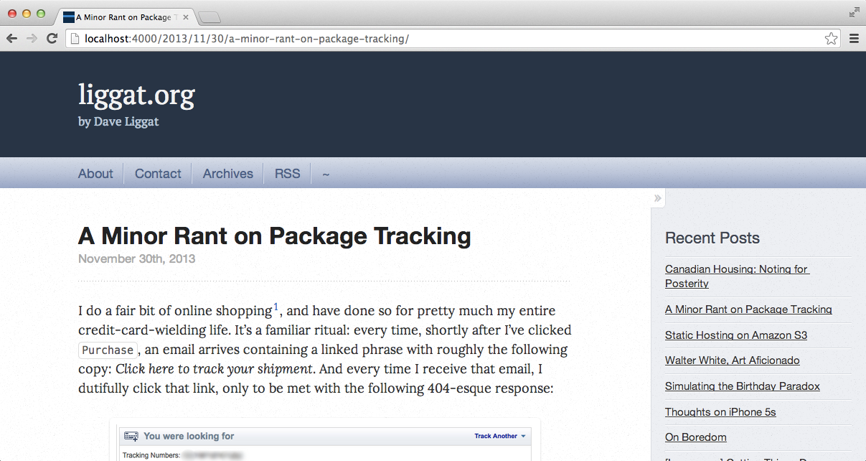Open the About page
This screenshot has height=461, width=866.
95,174
